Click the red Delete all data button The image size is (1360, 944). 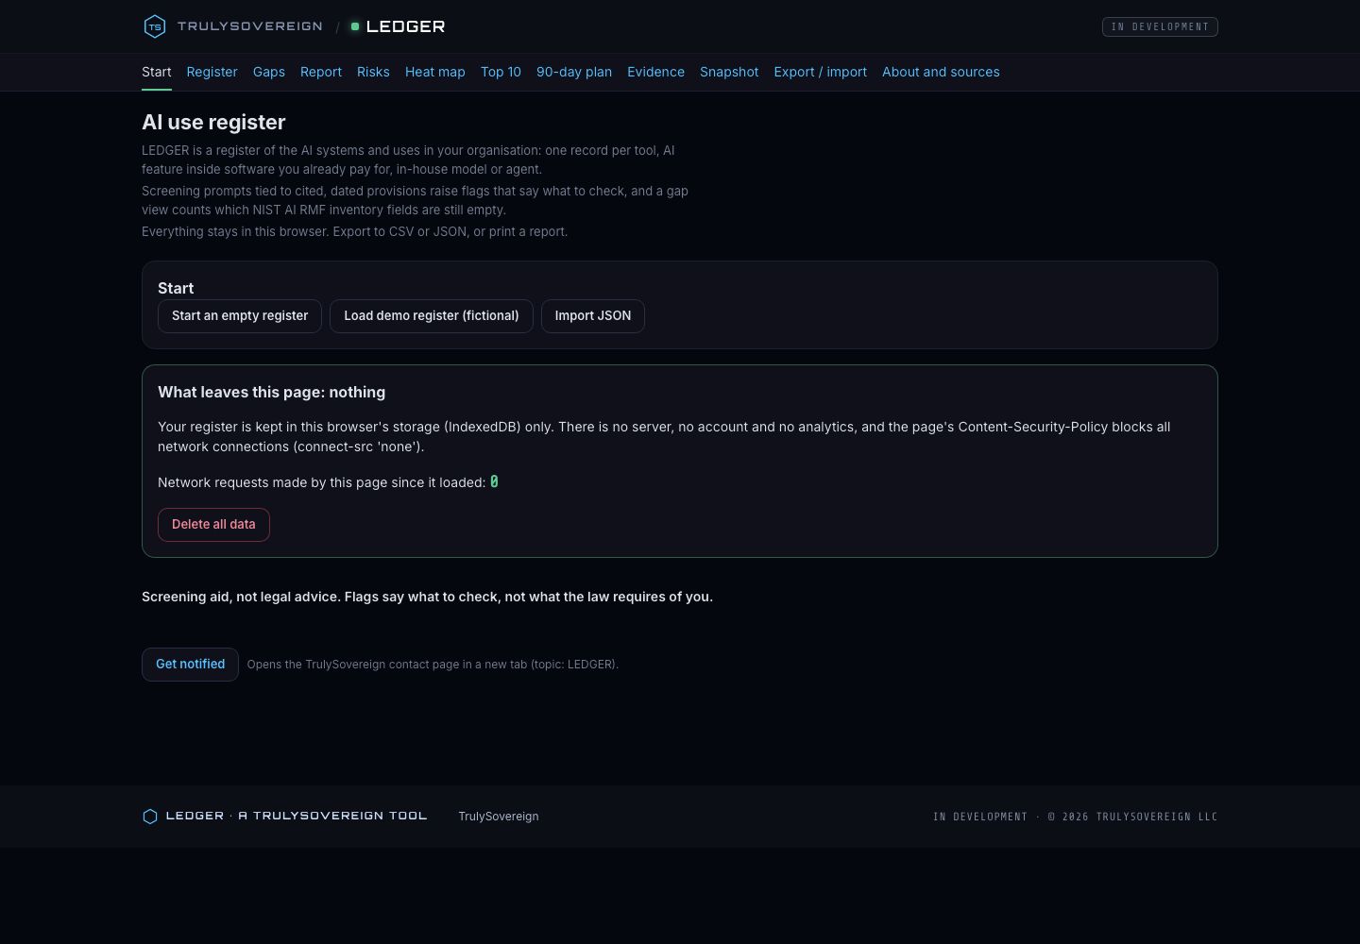(213, 525)
